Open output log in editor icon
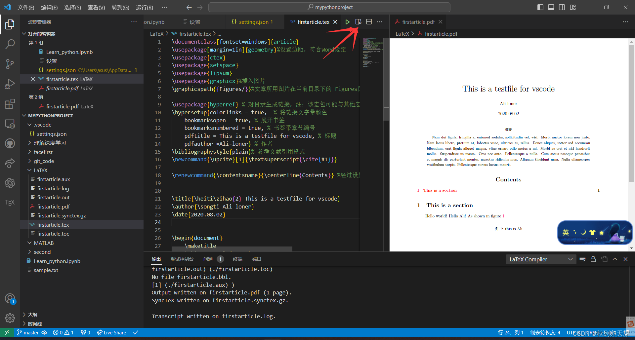Screen dimensions: 635x340 [x=604, y=259]
